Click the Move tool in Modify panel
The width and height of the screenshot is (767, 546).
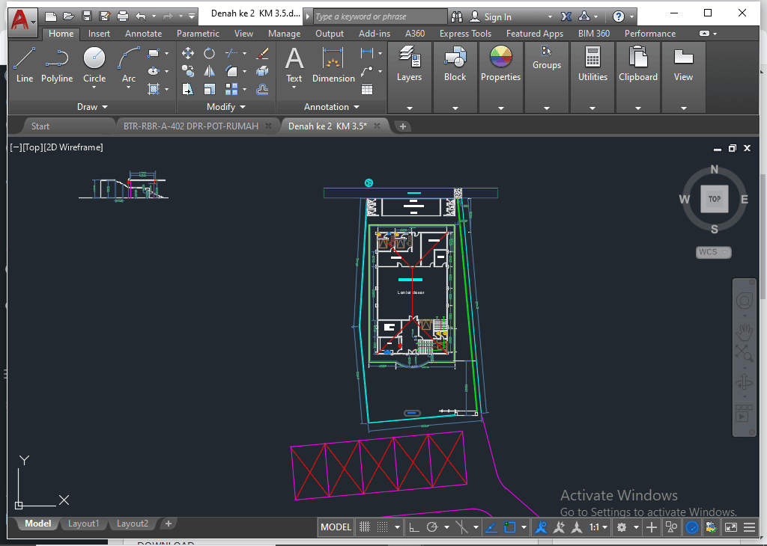(x=188, y=53)
